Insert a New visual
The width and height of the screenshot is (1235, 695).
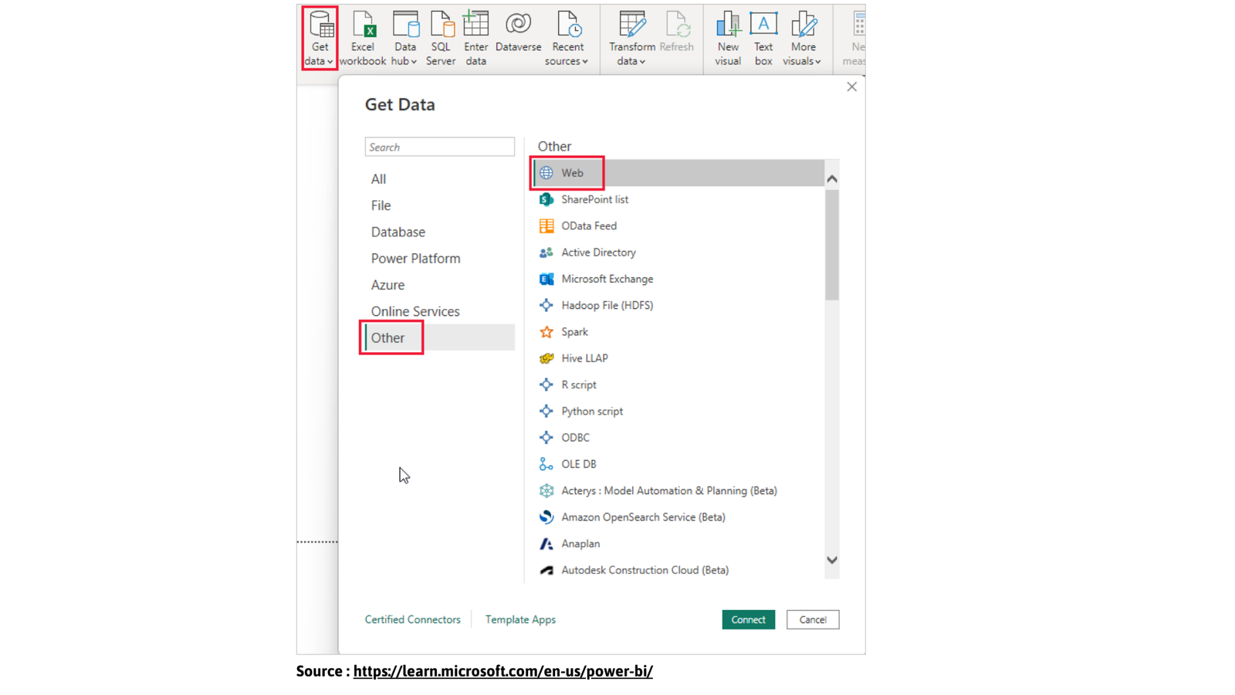tap(727, 38)
